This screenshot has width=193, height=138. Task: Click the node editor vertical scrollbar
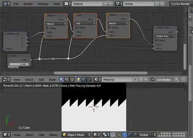click(x=185, y=57)
